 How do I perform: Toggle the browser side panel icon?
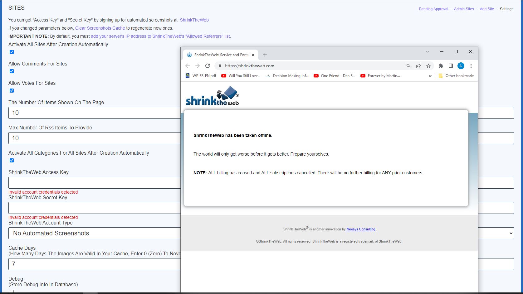[451, 66]
